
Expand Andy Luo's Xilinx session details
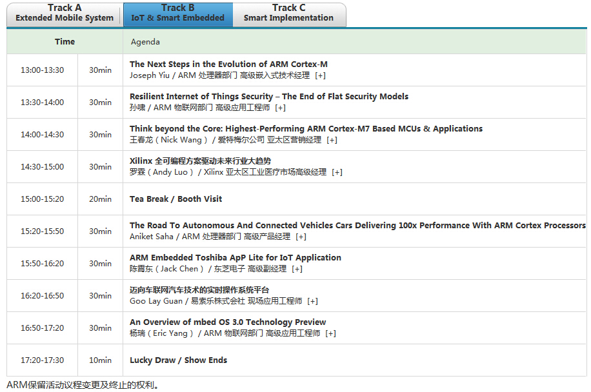point(337,172)
